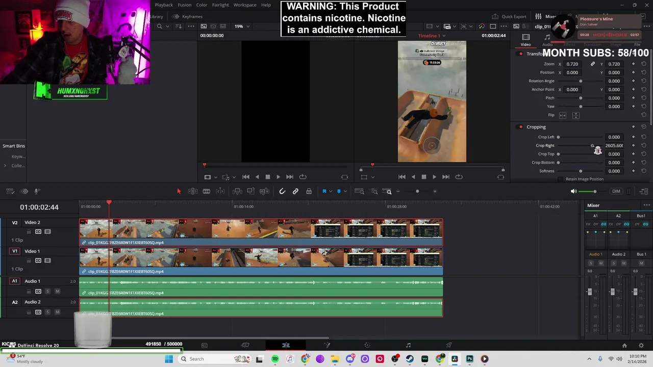Stop playback in the timeline viewer

(x=423, y=177)
